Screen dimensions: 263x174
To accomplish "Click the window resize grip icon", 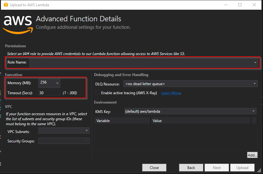I will tap(259, 171).
